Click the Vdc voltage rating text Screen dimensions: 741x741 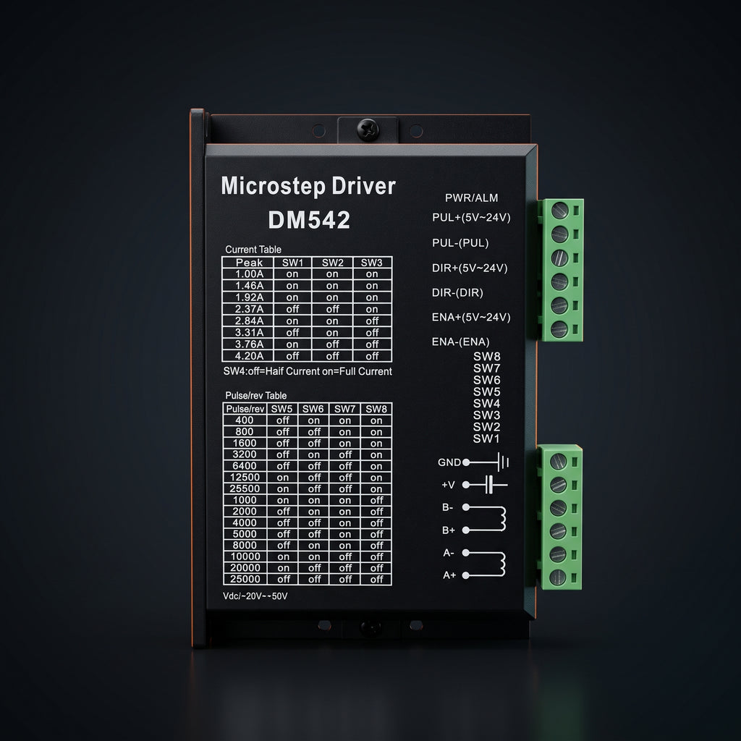(x=255, y=596)
